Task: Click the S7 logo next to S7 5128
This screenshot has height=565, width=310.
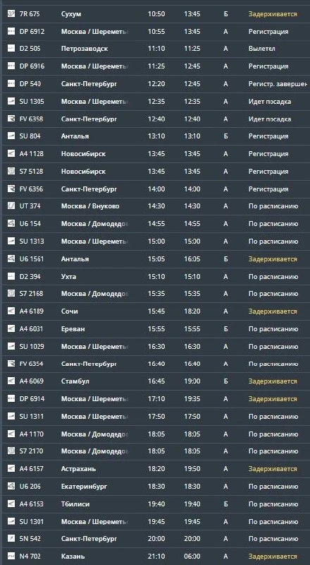Action: coord(11,172)
